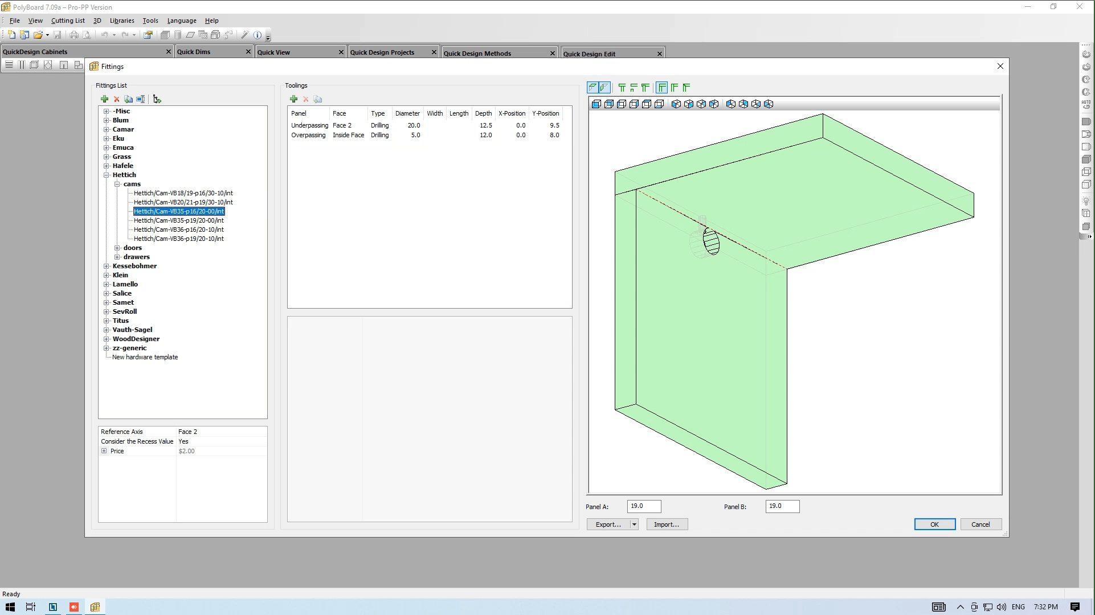Add a new fitting to Fittings List
This screenshot has height=615, width=1095.
104,99
